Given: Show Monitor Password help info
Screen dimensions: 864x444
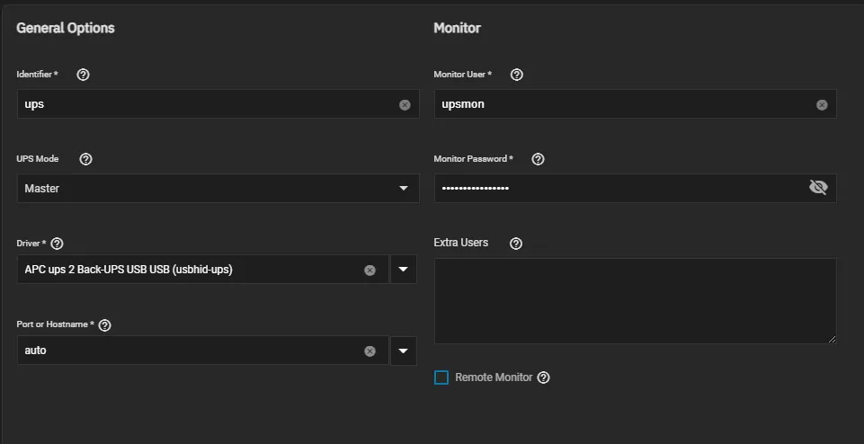Looking at the screenshot, I should 538,159.
